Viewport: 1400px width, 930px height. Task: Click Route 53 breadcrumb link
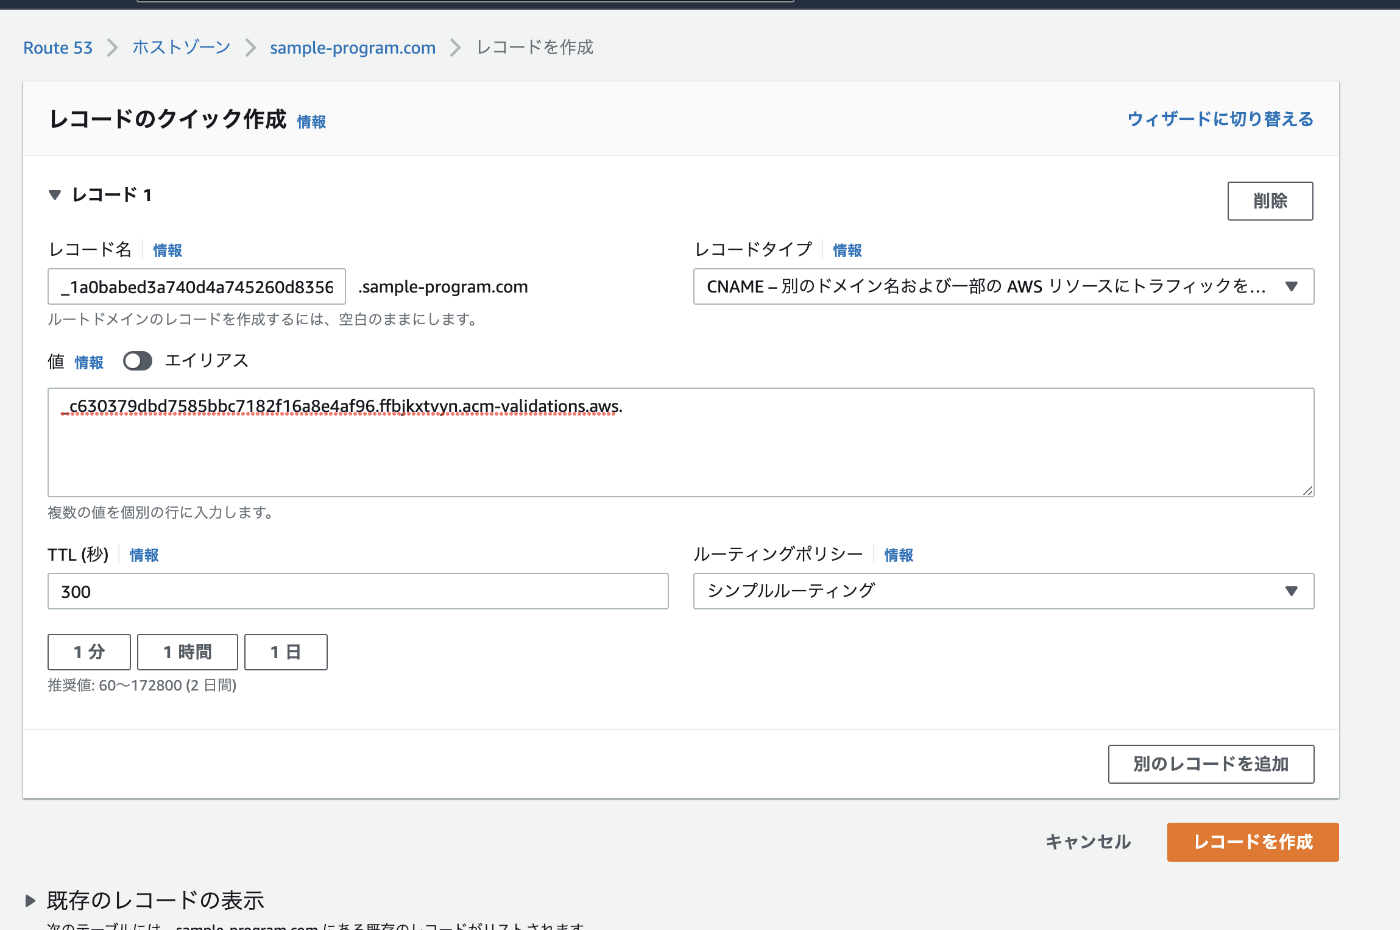point(58,48)
